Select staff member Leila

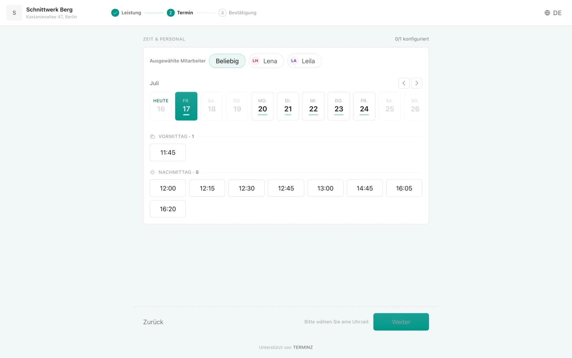(x=304, y=61)
